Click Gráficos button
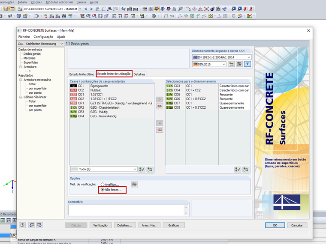This screenshot has height=244, width=326. [174, 225]
